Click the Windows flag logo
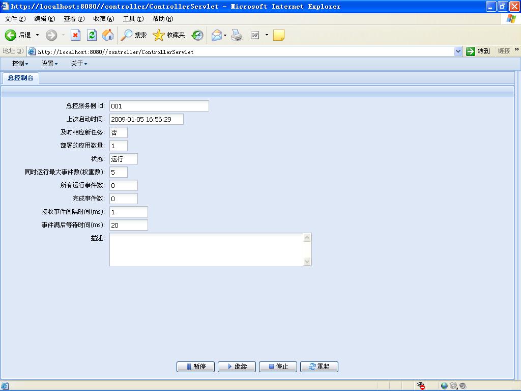Screen dimensions: 521x391 (511, 19)
